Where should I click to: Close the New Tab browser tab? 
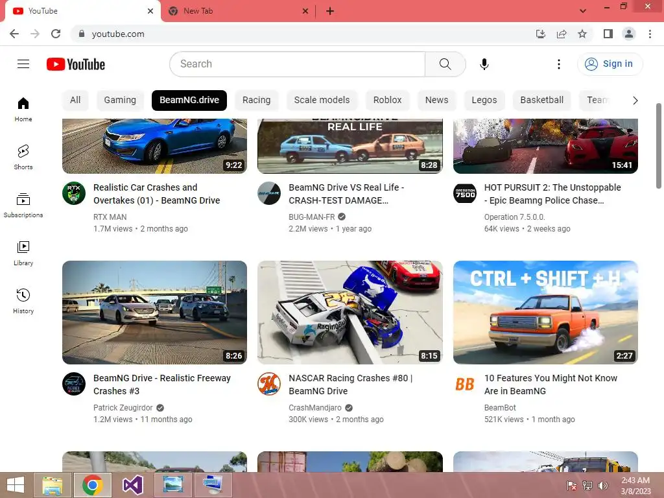(305, 11)
